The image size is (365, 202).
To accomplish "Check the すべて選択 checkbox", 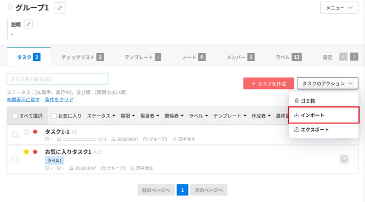I will [15, 116].
